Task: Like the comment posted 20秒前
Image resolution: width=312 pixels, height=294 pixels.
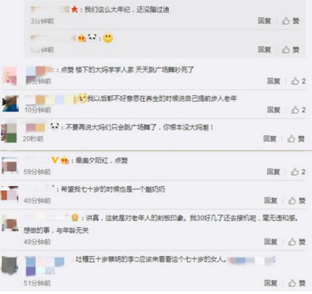Action: 296,139
